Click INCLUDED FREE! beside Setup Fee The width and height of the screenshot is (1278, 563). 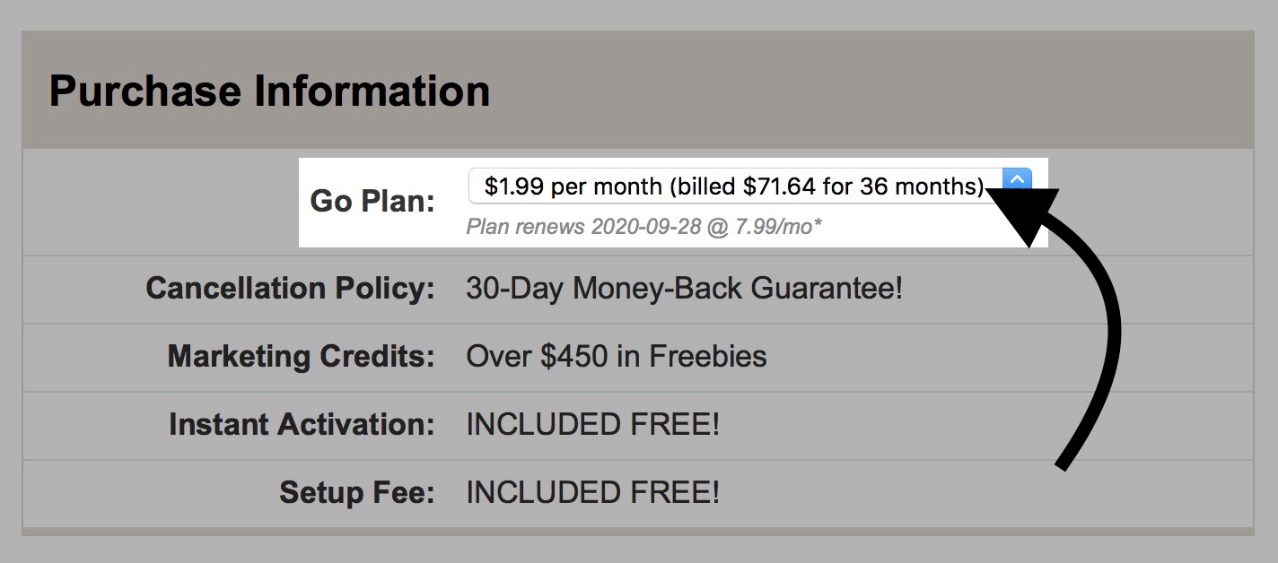click(x=592, y=492)
